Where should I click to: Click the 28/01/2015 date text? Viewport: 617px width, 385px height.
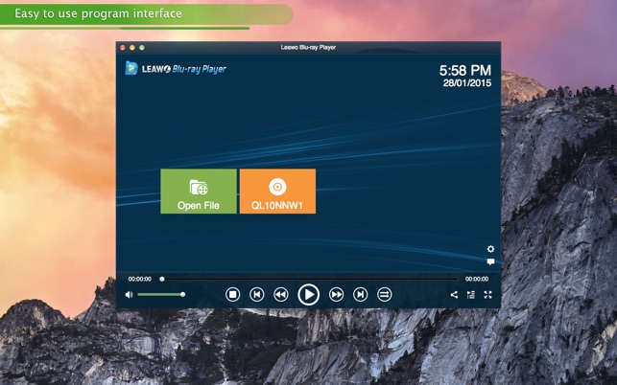467,83
